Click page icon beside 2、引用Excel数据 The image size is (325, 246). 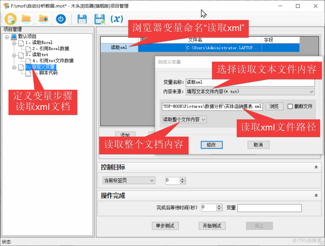[x=29, y=49]
